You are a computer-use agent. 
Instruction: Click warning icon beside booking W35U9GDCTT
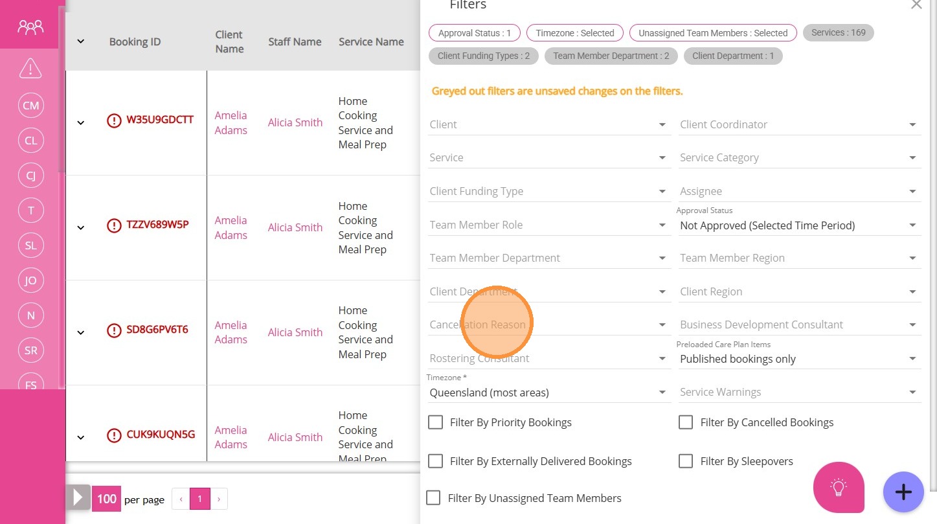click(114, 120)
